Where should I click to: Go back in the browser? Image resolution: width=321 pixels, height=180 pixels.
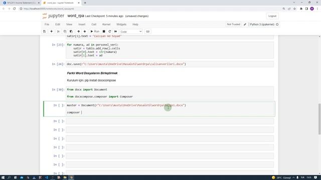[4, 9]
